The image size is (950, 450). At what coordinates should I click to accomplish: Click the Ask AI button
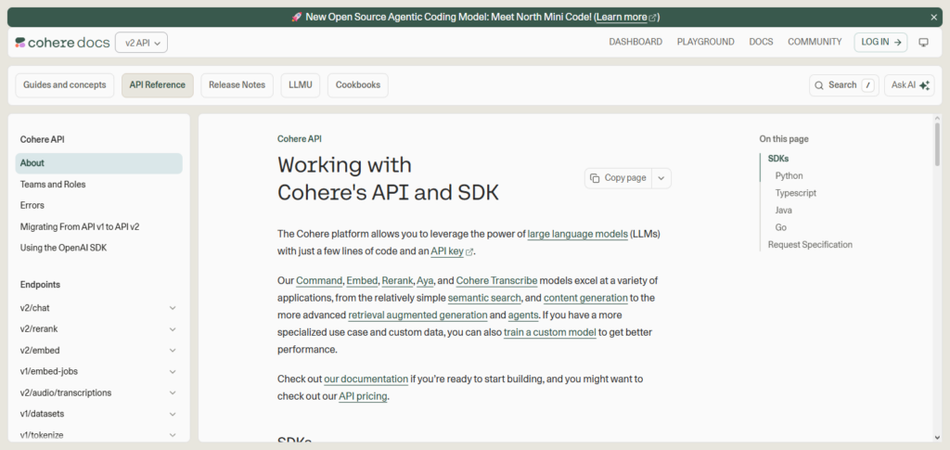point(909,85)
